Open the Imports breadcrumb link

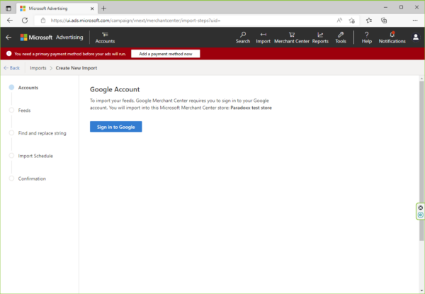coord(38,68)
